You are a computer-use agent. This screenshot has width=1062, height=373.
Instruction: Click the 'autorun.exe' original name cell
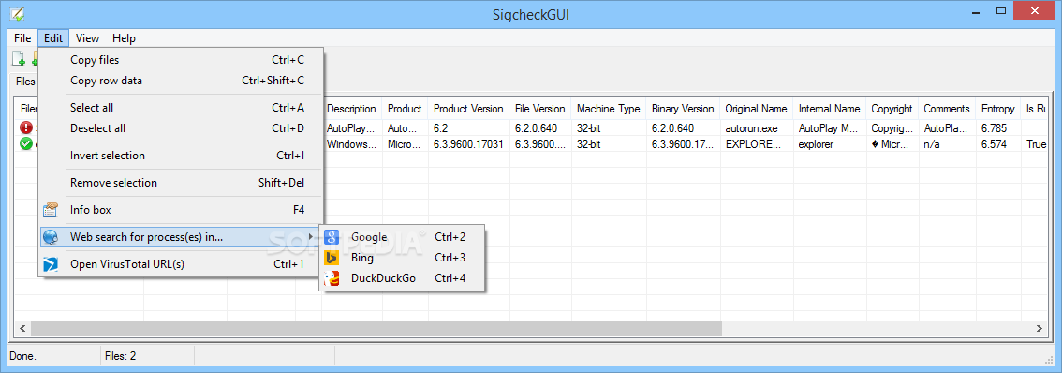click(x=752, y=127)
